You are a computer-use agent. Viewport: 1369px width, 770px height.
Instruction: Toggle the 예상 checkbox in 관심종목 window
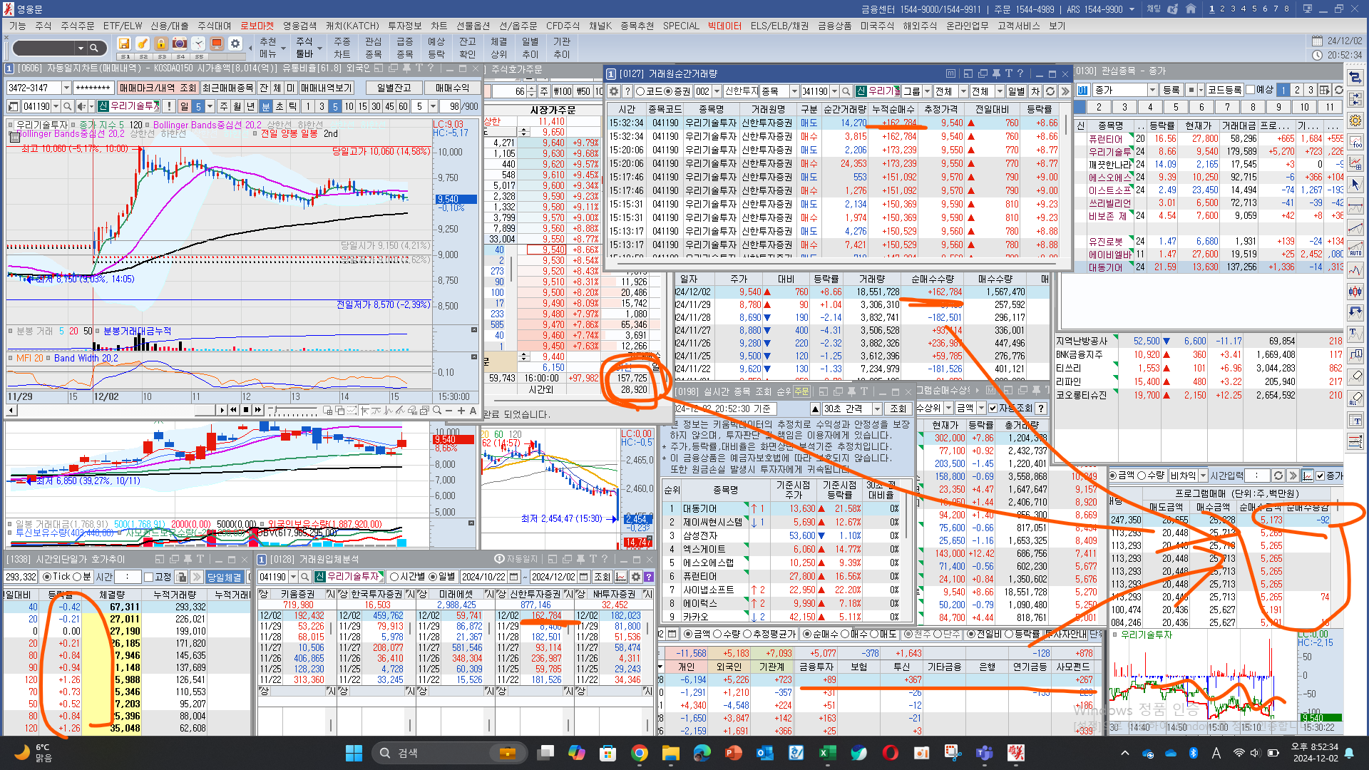click(1250, 90)
